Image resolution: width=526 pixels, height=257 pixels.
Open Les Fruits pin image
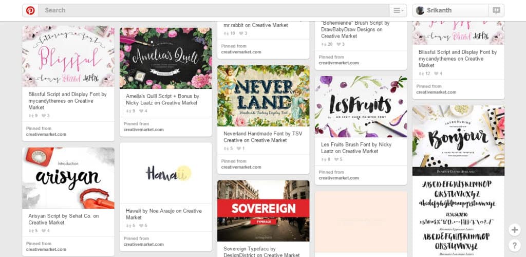coord(361,107)
